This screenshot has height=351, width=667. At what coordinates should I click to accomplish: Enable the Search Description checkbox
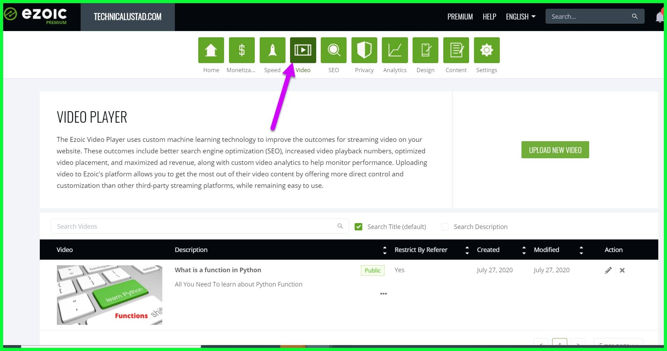tap(445, 227)
